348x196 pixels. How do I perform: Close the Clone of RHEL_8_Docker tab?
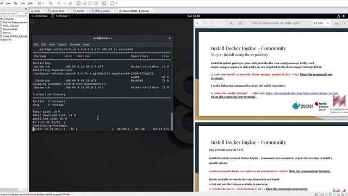[x=152, y=11]
